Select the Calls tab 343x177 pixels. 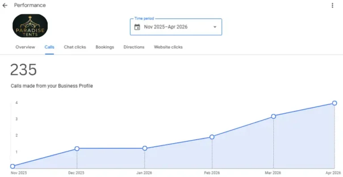[x=50, y=47]
